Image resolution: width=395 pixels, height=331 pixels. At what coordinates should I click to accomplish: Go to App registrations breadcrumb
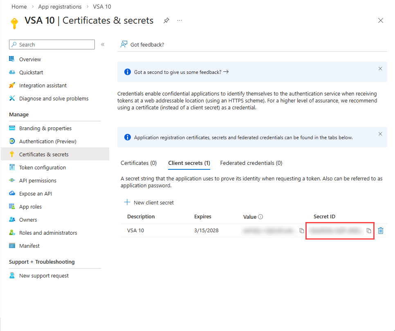coord(60,7)
